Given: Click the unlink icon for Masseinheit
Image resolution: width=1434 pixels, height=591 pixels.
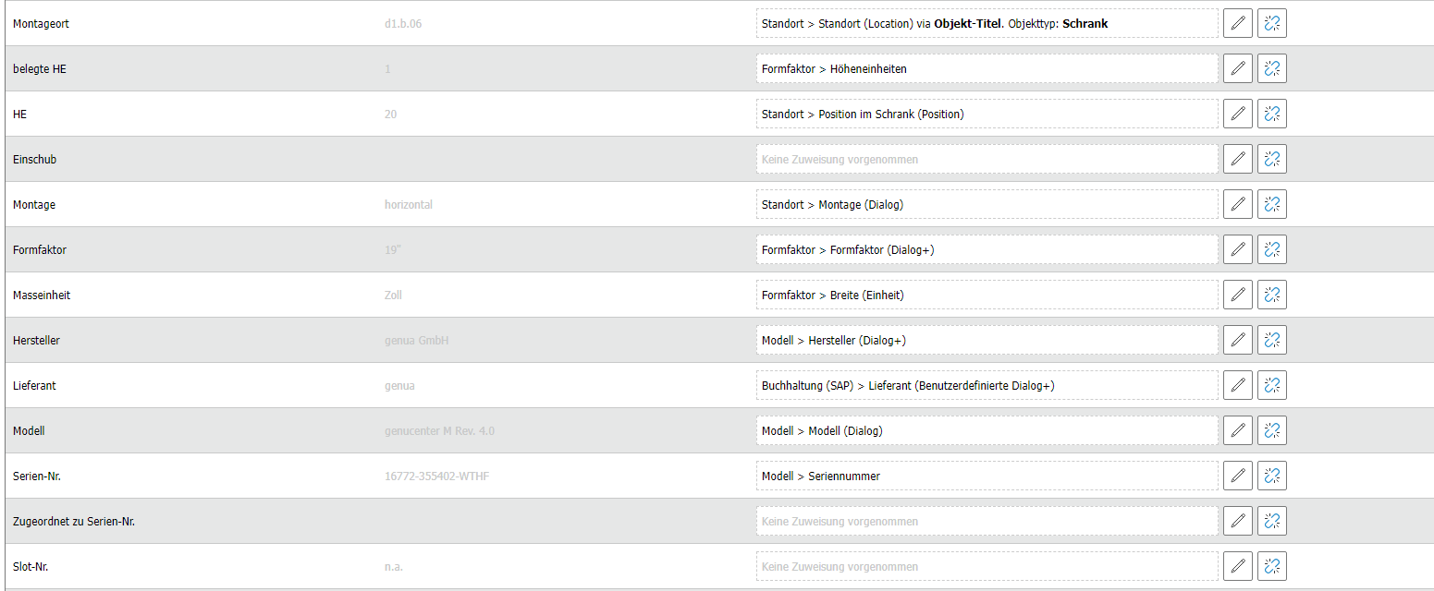Looking at the screenshot, I should 1272,295.
